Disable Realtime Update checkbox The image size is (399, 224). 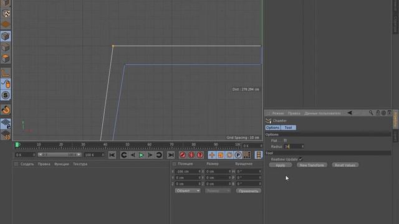(300, 159)
